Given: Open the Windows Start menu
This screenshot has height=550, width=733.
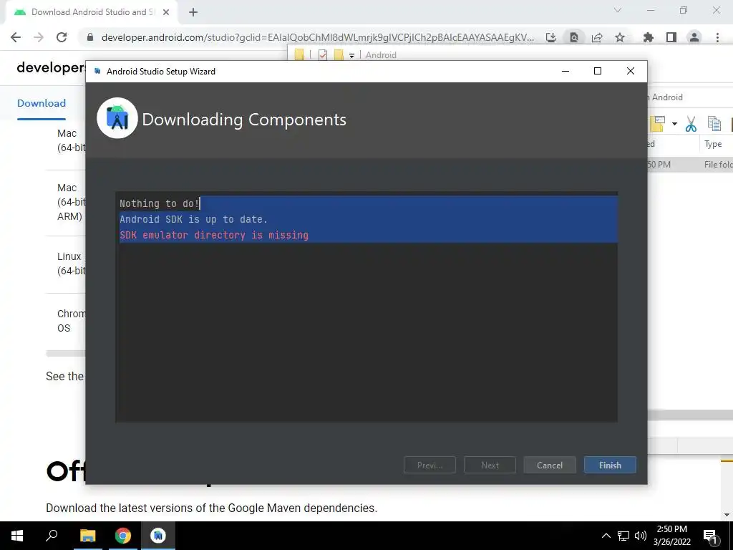Looking at the screenshot, I should (x=17, y=536).
